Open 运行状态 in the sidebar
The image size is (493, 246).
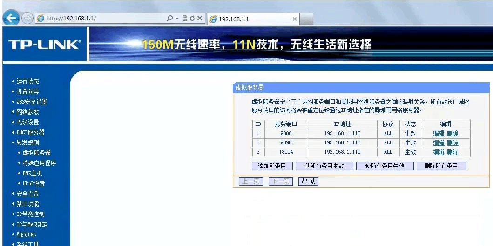[x=27, y=81]
